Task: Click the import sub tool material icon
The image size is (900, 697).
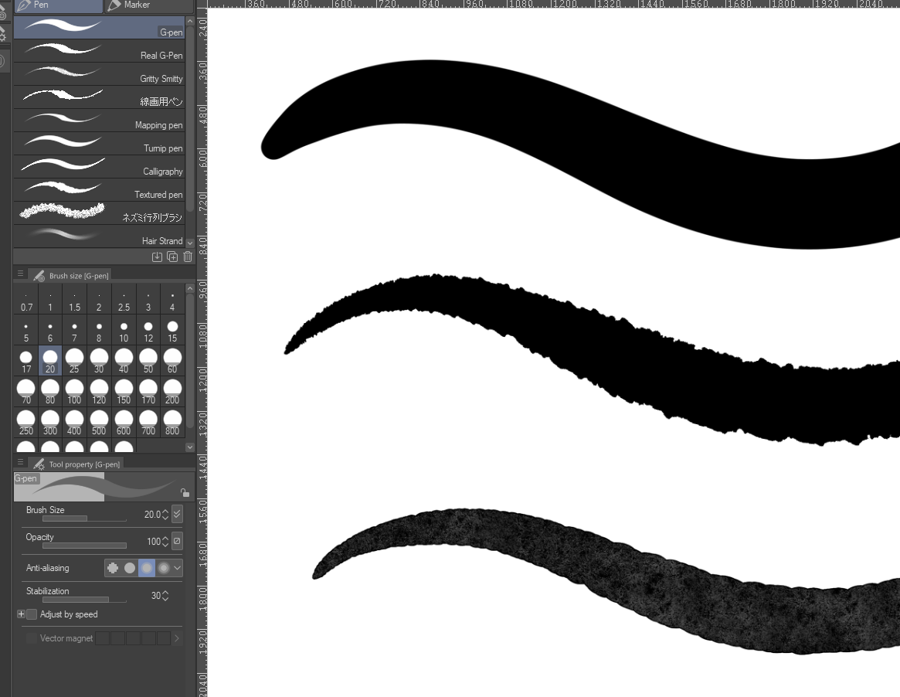Action: click(x=157, y=257)
